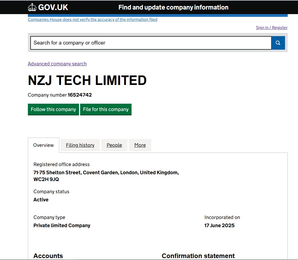The image size is (298, 260).
Task: Click the NZJ TECH LIMITED heading
Action: tap(87, 81)
